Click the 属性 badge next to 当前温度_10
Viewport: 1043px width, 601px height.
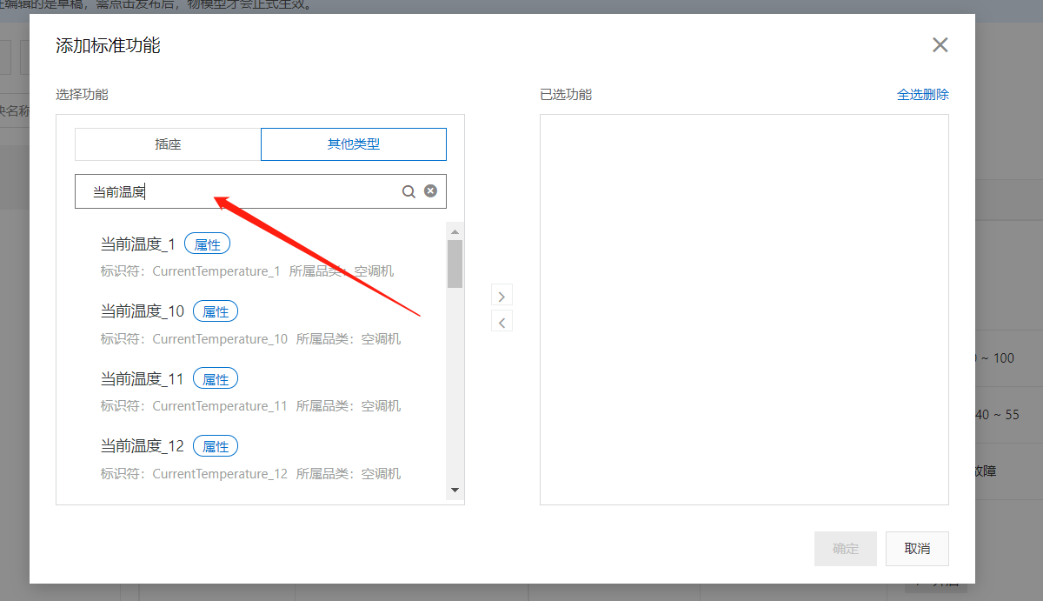[215, 311]
